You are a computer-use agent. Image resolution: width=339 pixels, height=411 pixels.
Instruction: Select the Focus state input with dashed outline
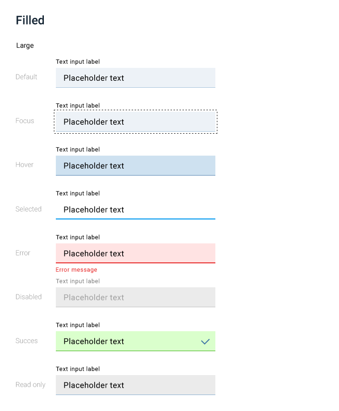point(136,122)
